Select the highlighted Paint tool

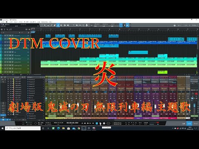pyautogui.click(x=58, y=25)
